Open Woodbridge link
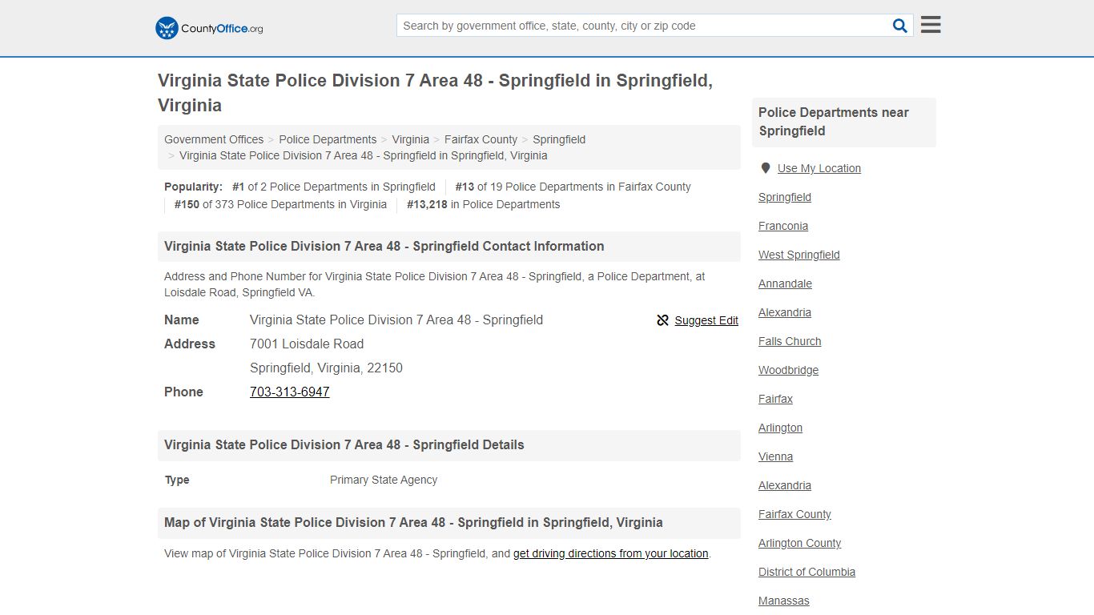 [788, 370]
